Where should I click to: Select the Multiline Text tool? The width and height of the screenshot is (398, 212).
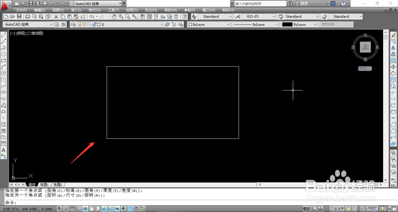point(4,150)
